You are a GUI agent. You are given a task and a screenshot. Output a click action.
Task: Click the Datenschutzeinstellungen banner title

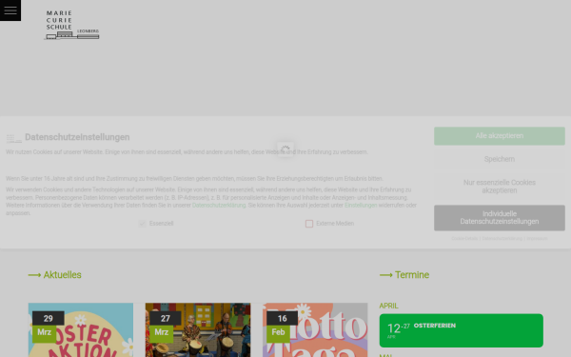pos(77,137)
